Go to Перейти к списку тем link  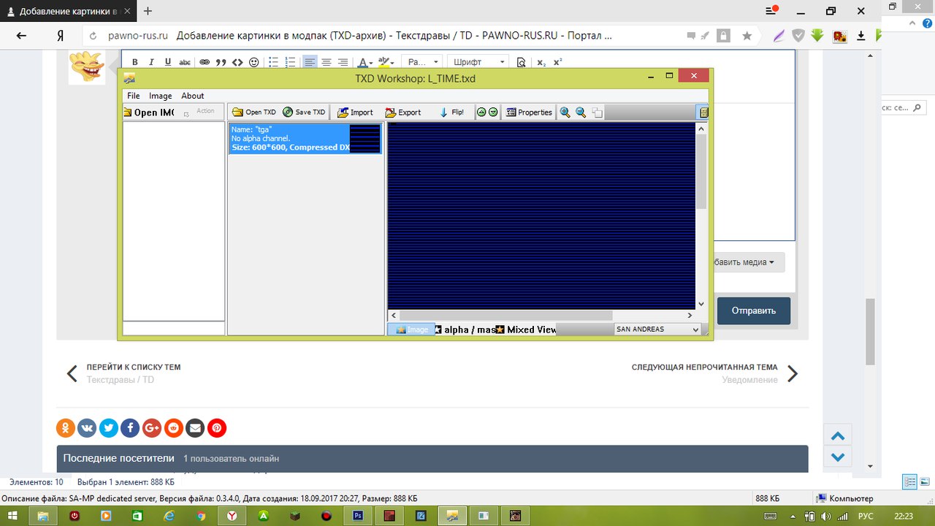pyautogui.click(x=133, y=367)
